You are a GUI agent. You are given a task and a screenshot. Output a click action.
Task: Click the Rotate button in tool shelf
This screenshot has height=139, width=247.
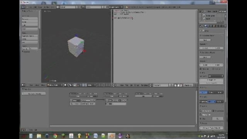(30, 22)
